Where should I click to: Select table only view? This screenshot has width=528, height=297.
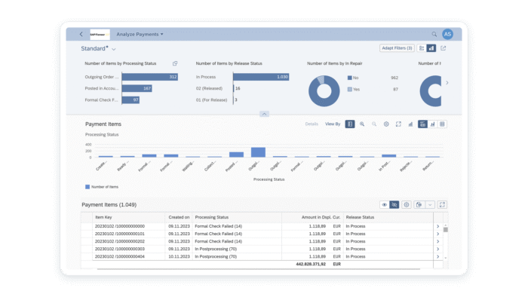pyautogui.click(x=442, y=124)
